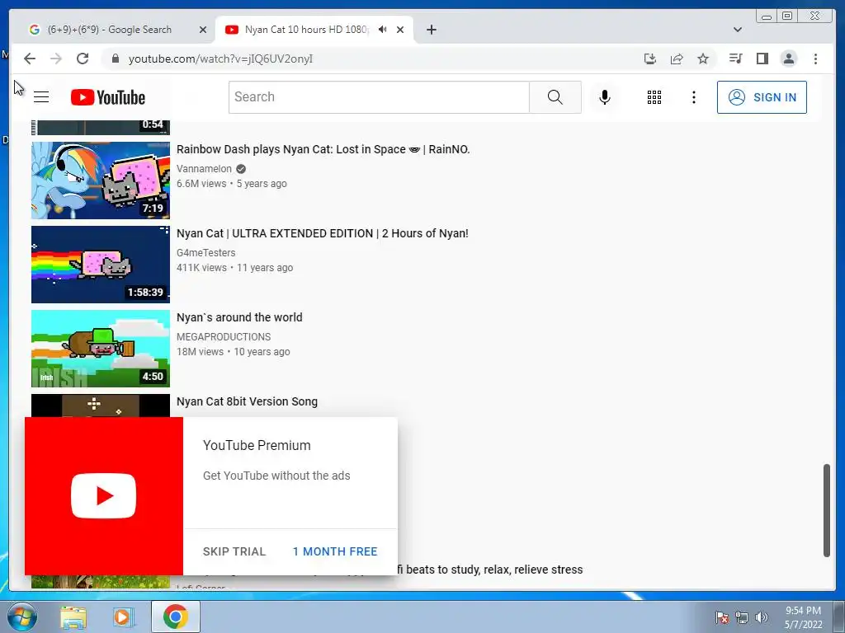Open YouTube settings three-dot menu
Image resolution: width=845 pixels, height=633 pixels.
[693, 97]
